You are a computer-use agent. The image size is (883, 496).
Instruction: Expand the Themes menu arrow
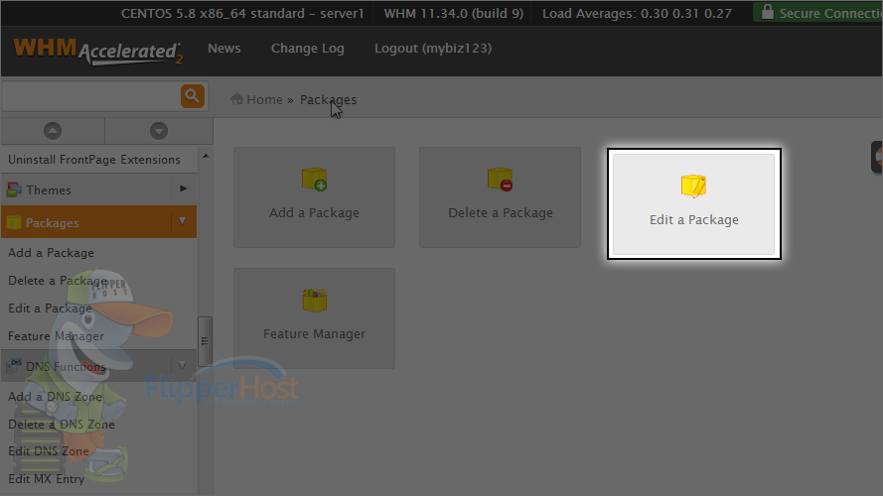[183, 188]
